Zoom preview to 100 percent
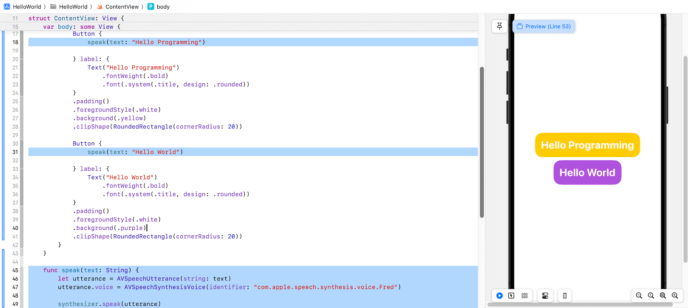Image resolution: width=688 pixels, height=308 pixels. (x=651, y=295)
